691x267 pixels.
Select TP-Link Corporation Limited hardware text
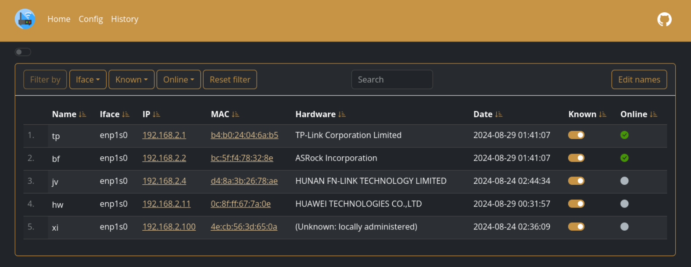tap(348, 135)
